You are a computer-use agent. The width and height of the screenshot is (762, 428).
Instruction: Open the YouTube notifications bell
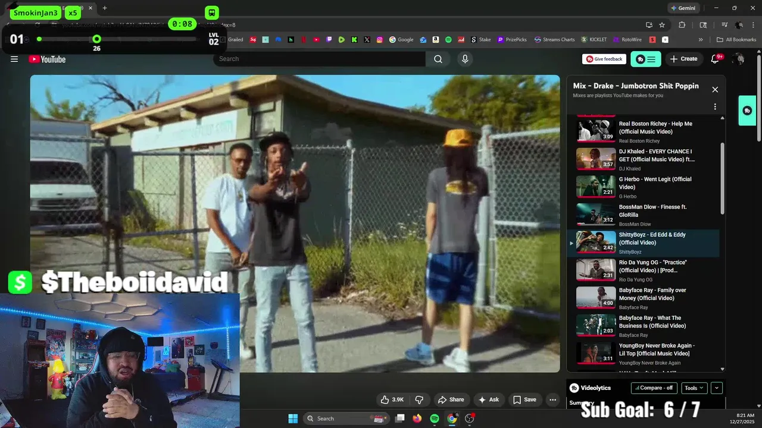pos(716,59)
